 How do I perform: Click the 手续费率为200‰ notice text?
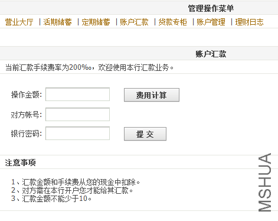tap(89, 67)
